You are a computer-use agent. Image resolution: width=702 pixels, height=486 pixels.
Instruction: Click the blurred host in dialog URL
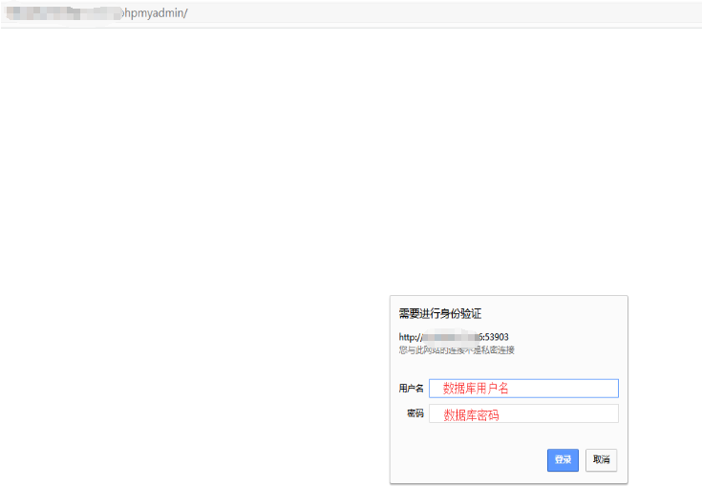click(449, 337)
